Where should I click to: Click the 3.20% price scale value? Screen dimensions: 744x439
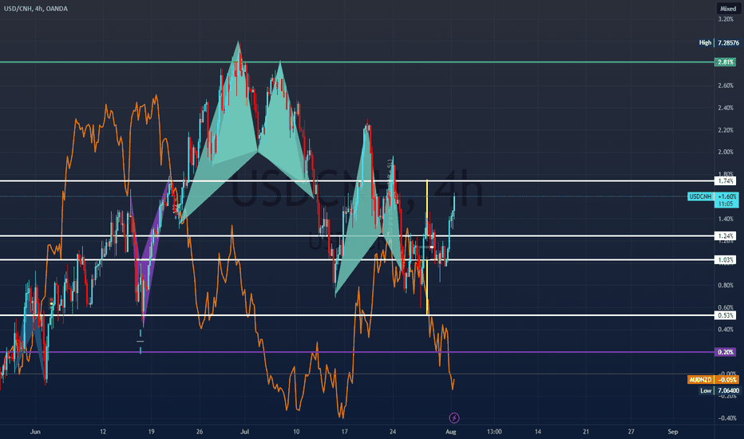click(x=726, y=19)
